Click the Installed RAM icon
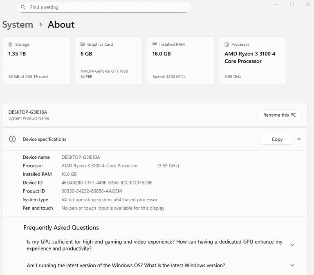Viewport: 314px width, 275px height. click(155, 44)
